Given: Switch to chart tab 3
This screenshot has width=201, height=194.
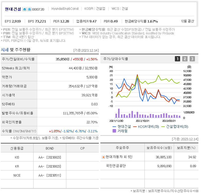Looking at the screenshot, I should point(192,59).
